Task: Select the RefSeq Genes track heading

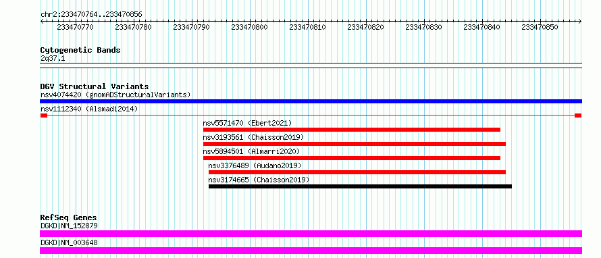Action: click(68, 217)
